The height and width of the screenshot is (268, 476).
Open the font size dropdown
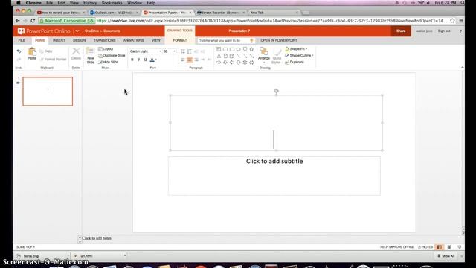click(x=174, y=51)
